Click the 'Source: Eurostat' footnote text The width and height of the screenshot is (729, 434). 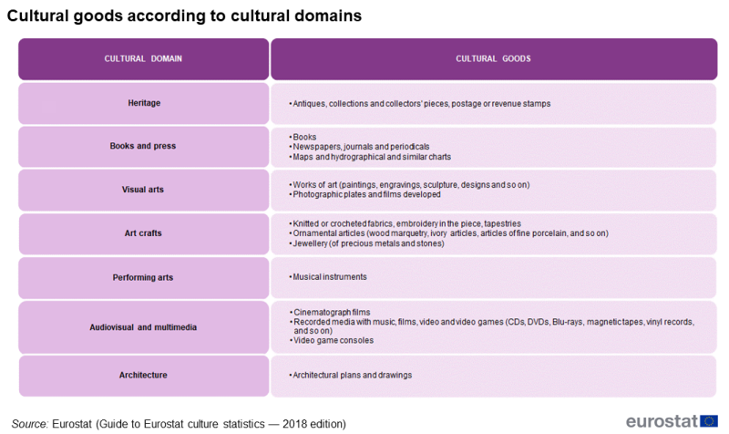179,424
